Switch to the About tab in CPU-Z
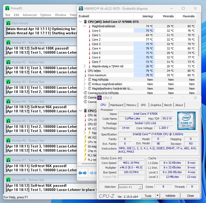 click(179, 105)
